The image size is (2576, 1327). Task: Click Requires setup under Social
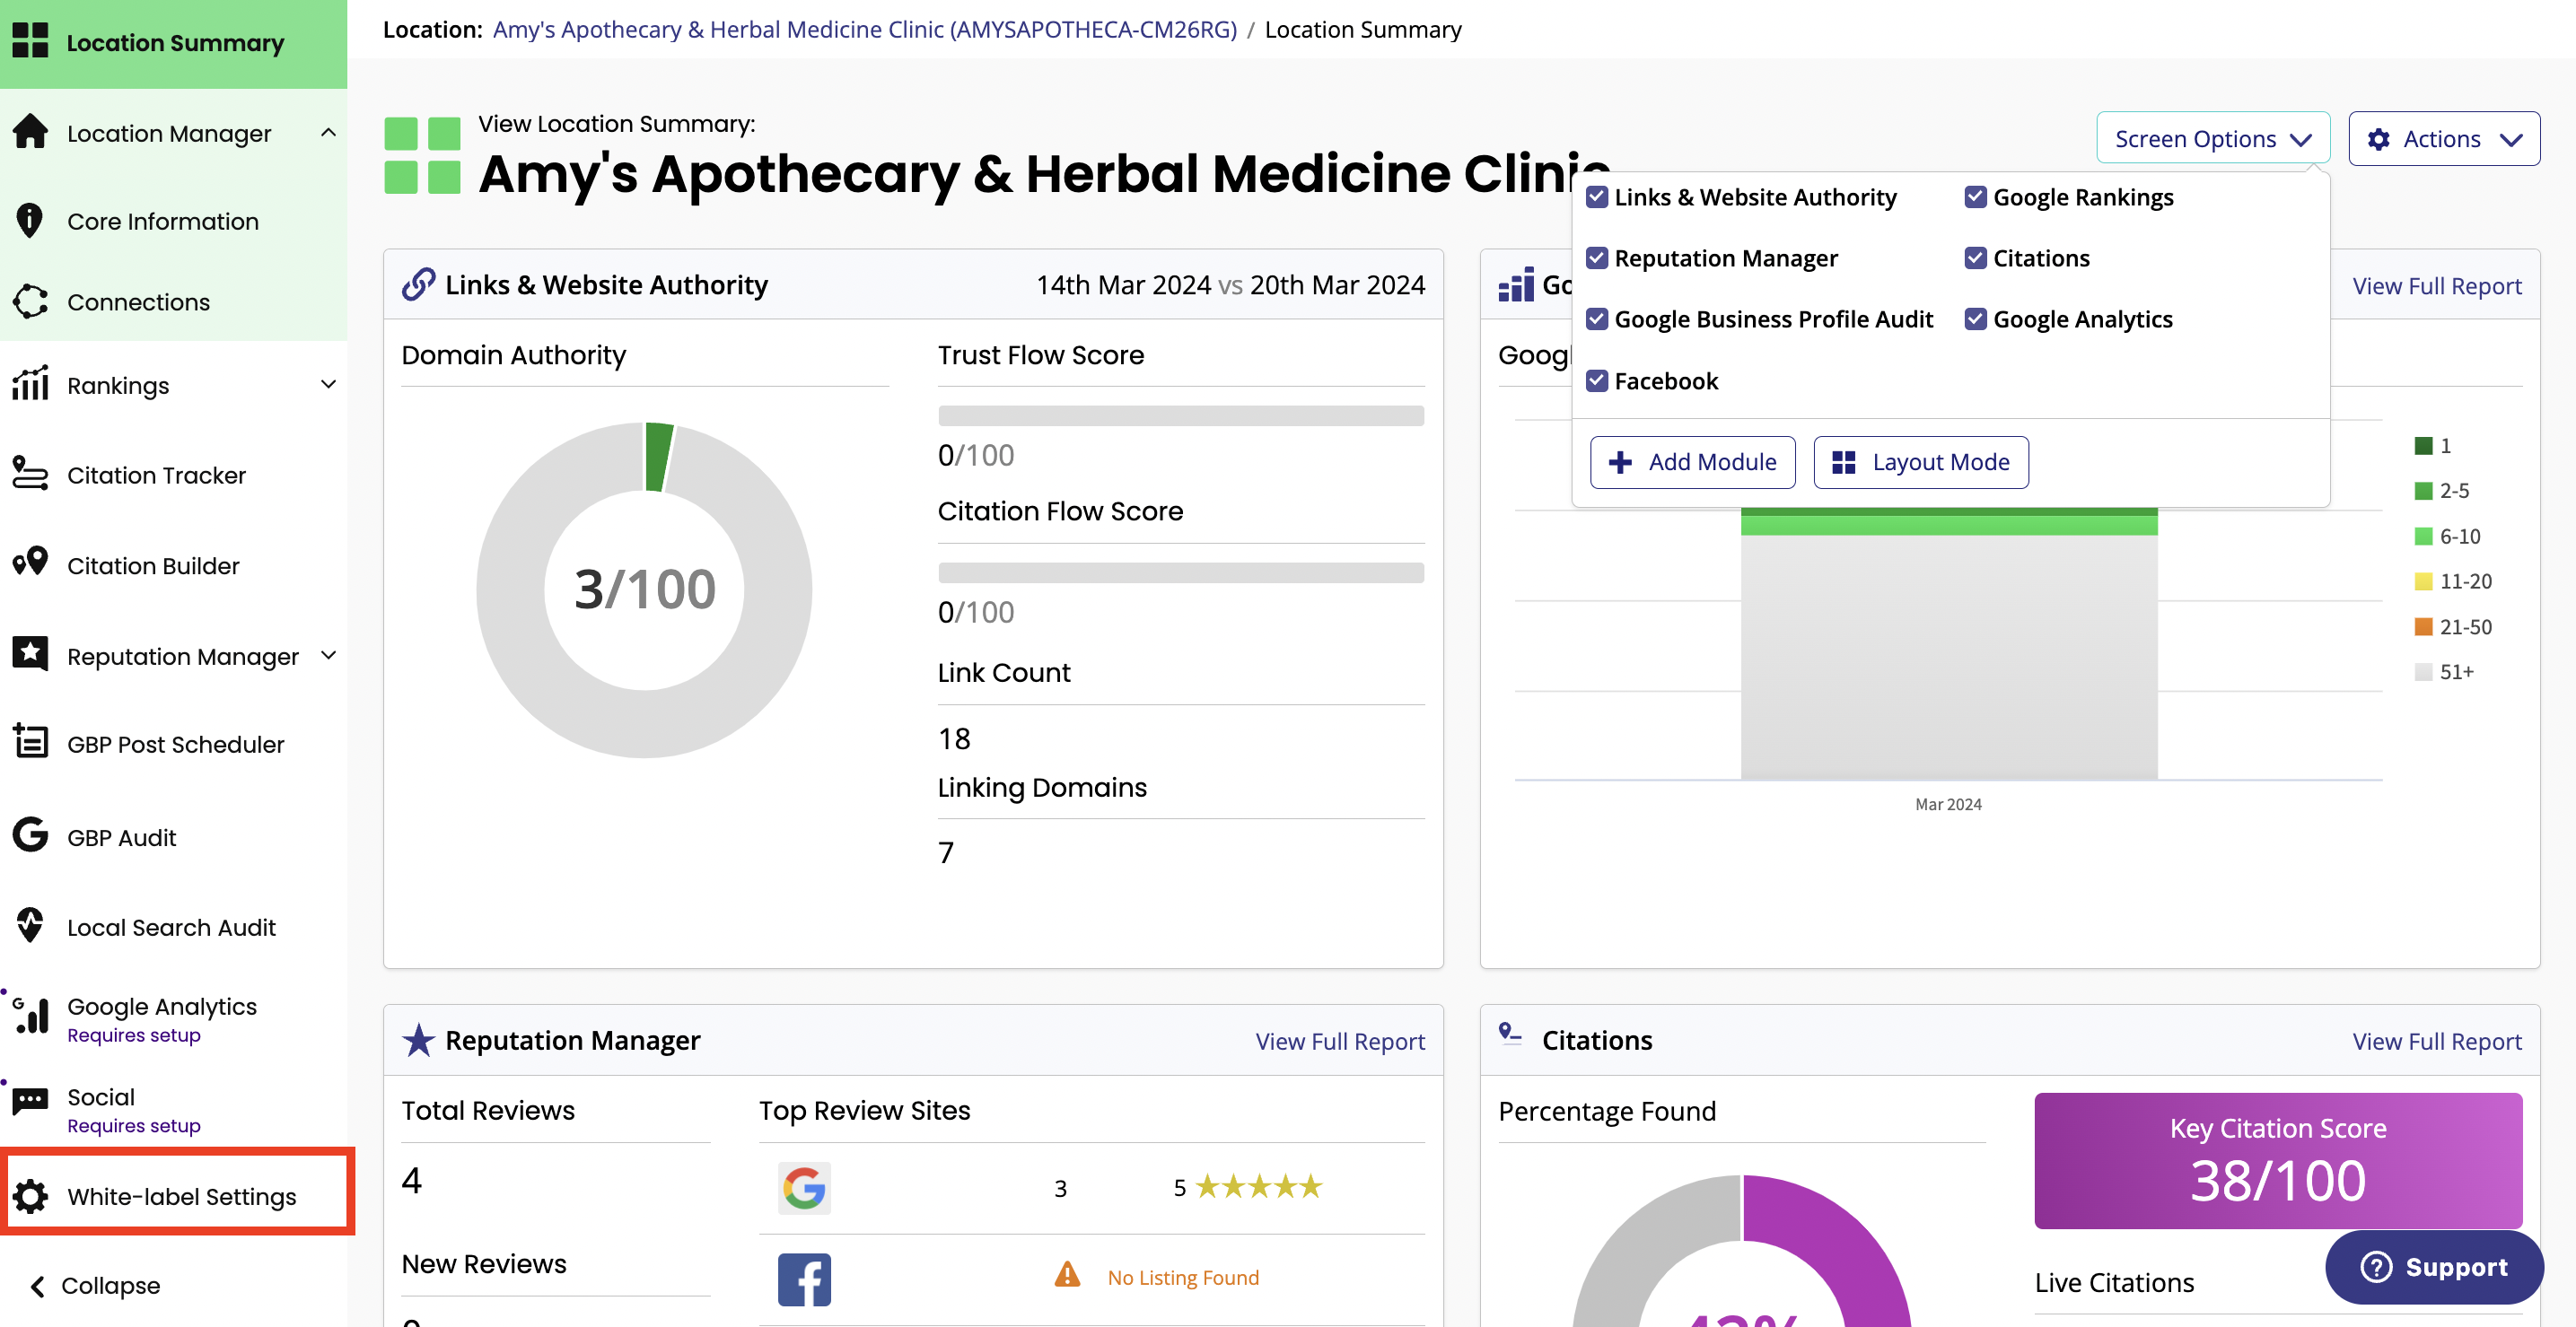(x=134, y=1126)
